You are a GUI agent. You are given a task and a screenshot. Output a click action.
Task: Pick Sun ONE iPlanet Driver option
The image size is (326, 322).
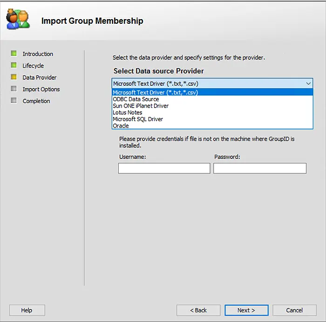click(212, 106)
